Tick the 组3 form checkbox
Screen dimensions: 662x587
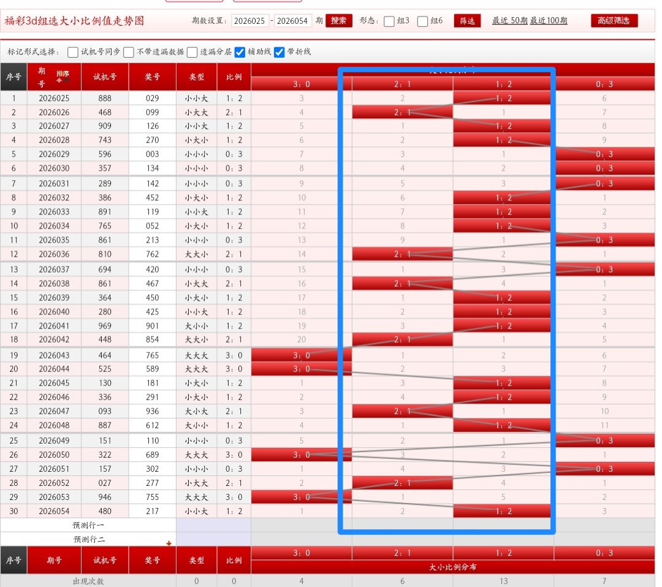[389, 21]
